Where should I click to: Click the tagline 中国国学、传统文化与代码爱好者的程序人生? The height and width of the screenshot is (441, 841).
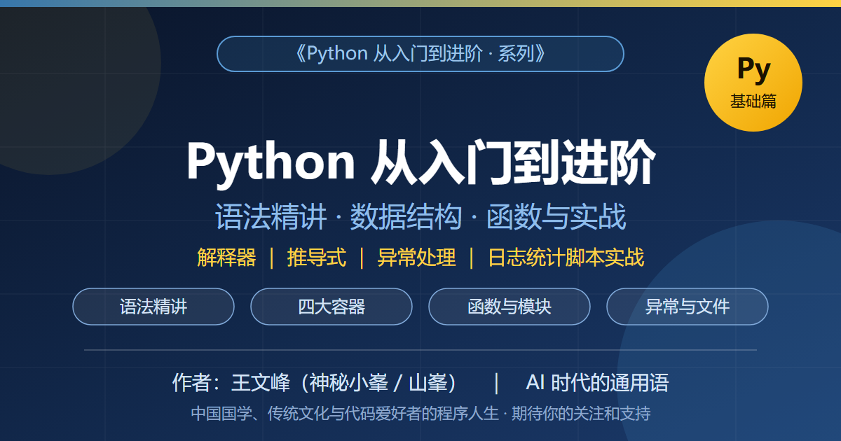[x=345, y=414]
